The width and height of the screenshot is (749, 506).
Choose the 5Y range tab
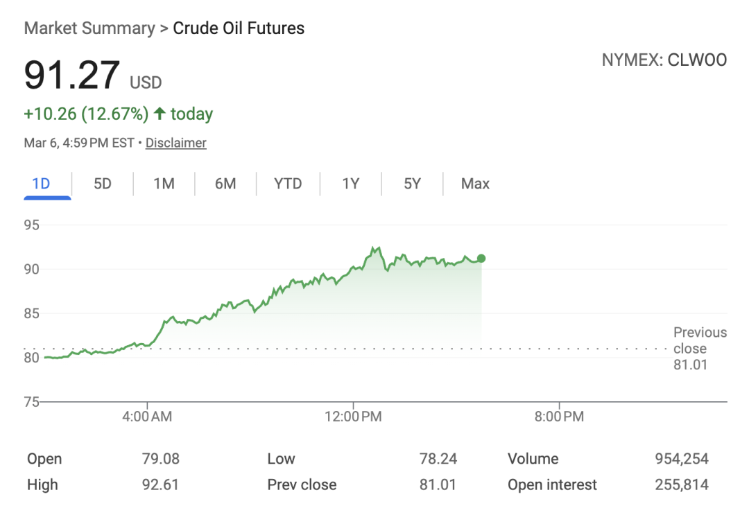412,184
